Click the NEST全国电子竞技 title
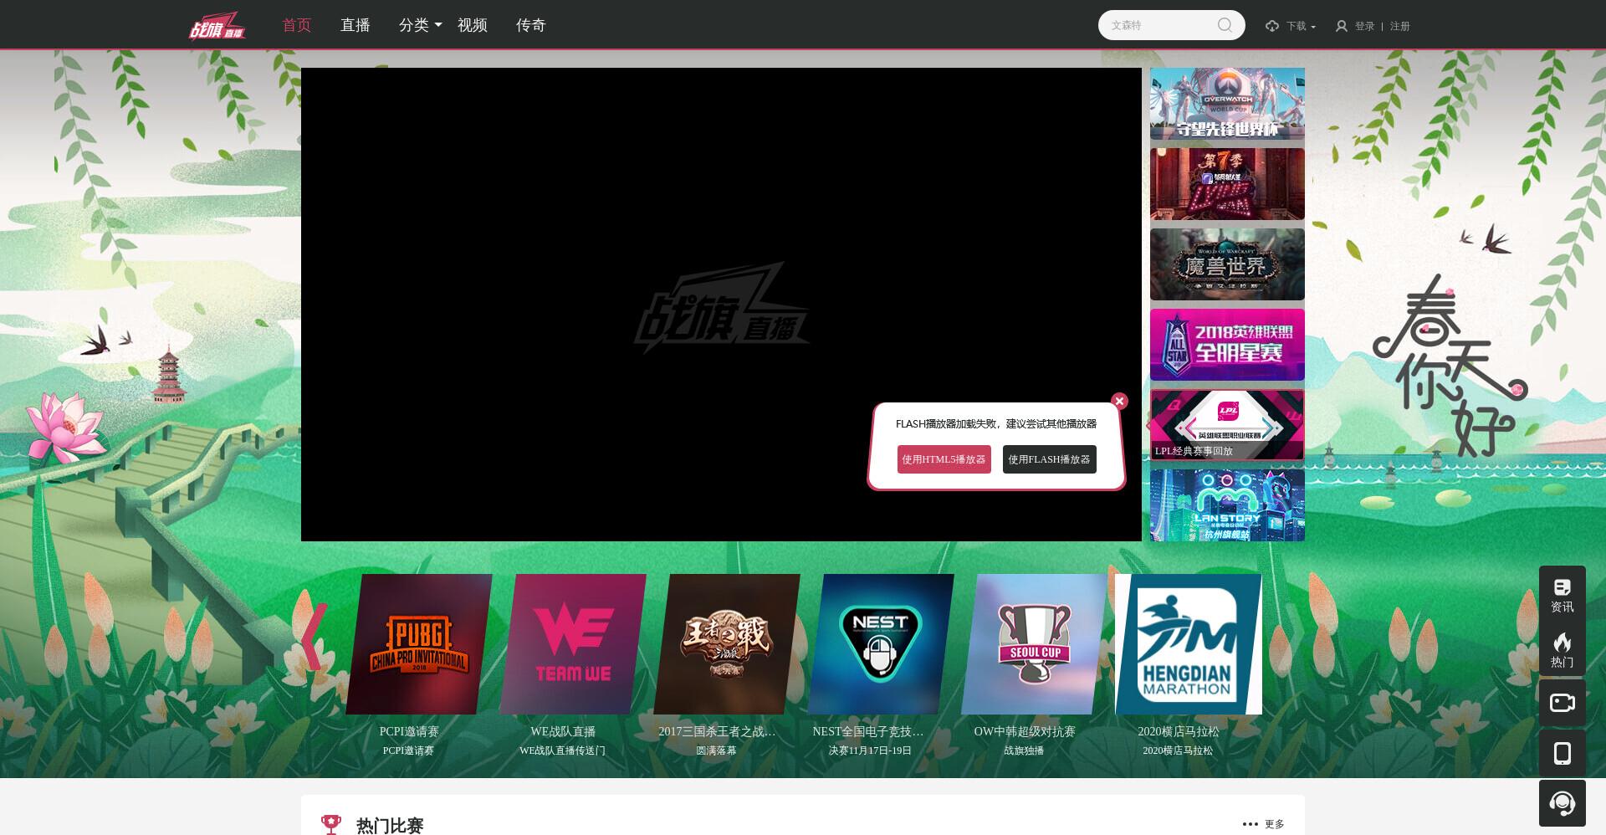This screenshot has height=835, width=1606. (868, 731)
